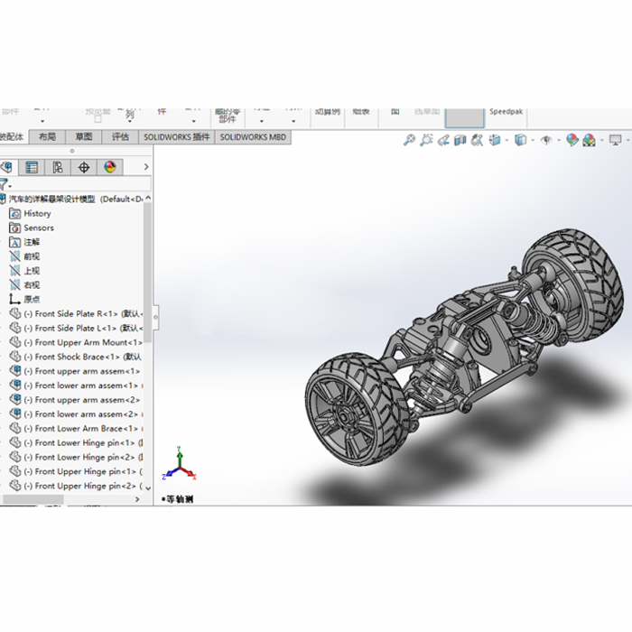Activate the Section View icon
Viewport: 632px width, 632px height.
[x=460, y=140]
